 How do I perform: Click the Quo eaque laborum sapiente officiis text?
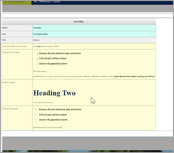pyautogui.click(x=46, y=46)
